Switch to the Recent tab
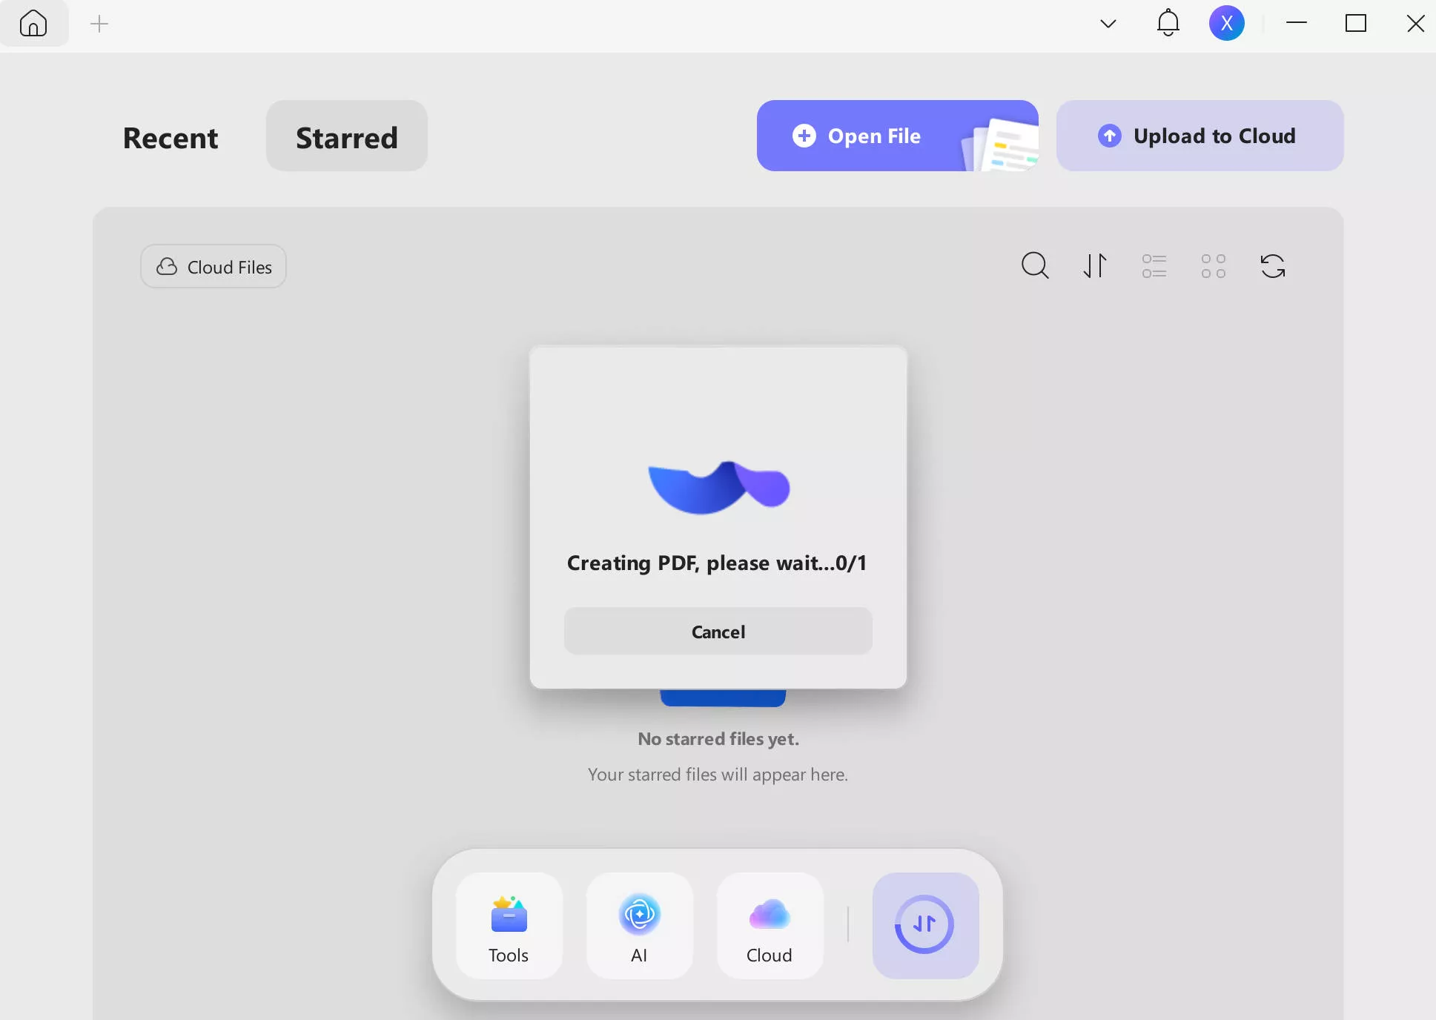Viewport: 1436px width, 1020px height. [x=171, y=137]
